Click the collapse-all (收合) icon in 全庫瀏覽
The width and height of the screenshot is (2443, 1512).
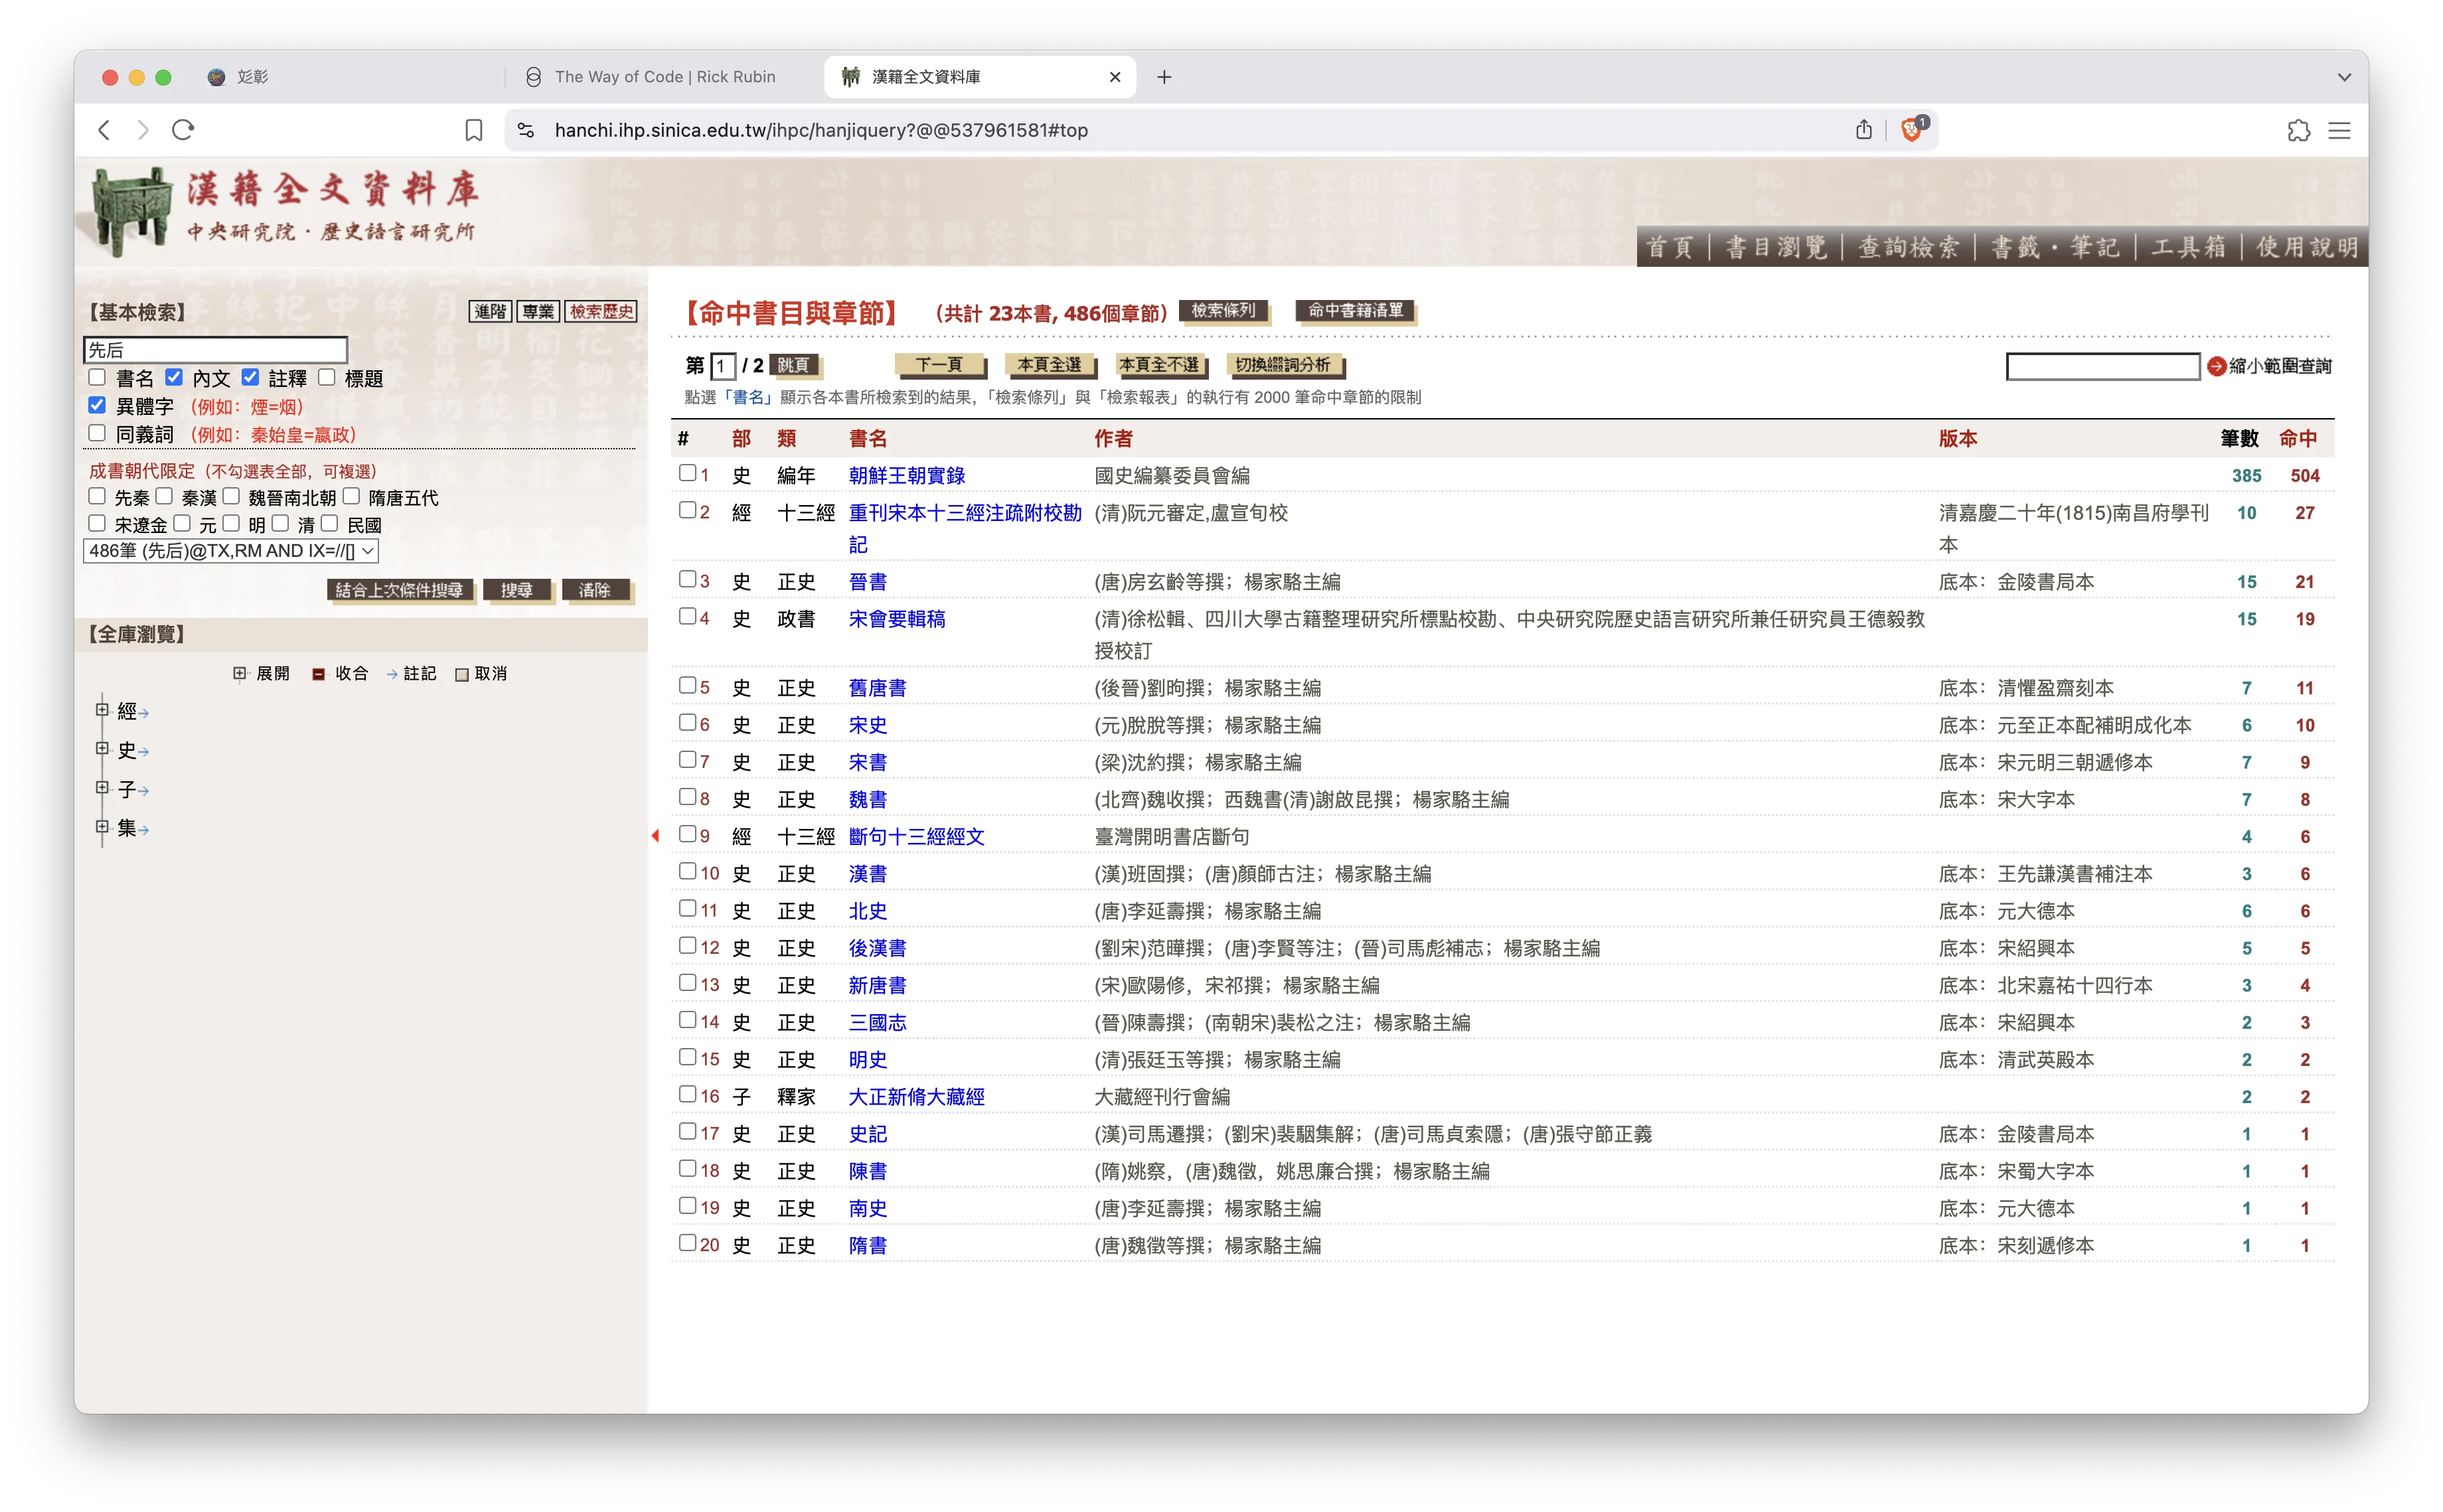click(x=318, y=673)
